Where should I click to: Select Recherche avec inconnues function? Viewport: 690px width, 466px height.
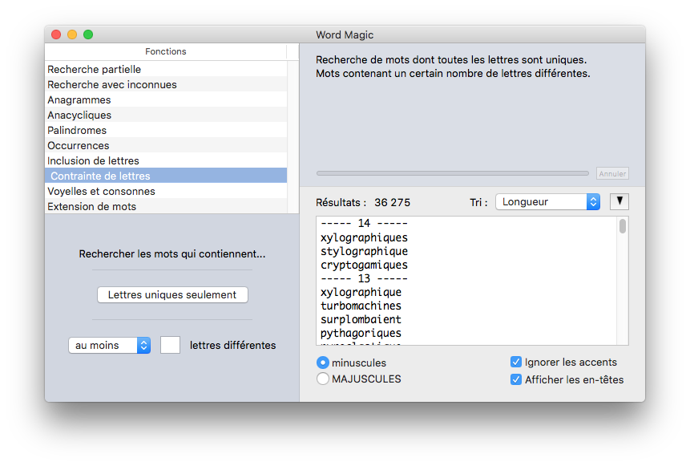coord(112,85)
